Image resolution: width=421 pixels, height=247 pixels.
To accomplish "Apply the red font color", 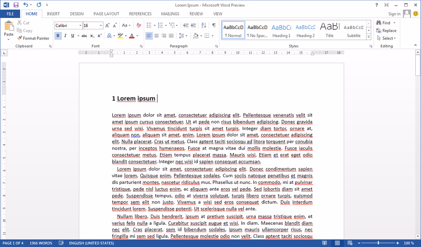I will point(132,36).
